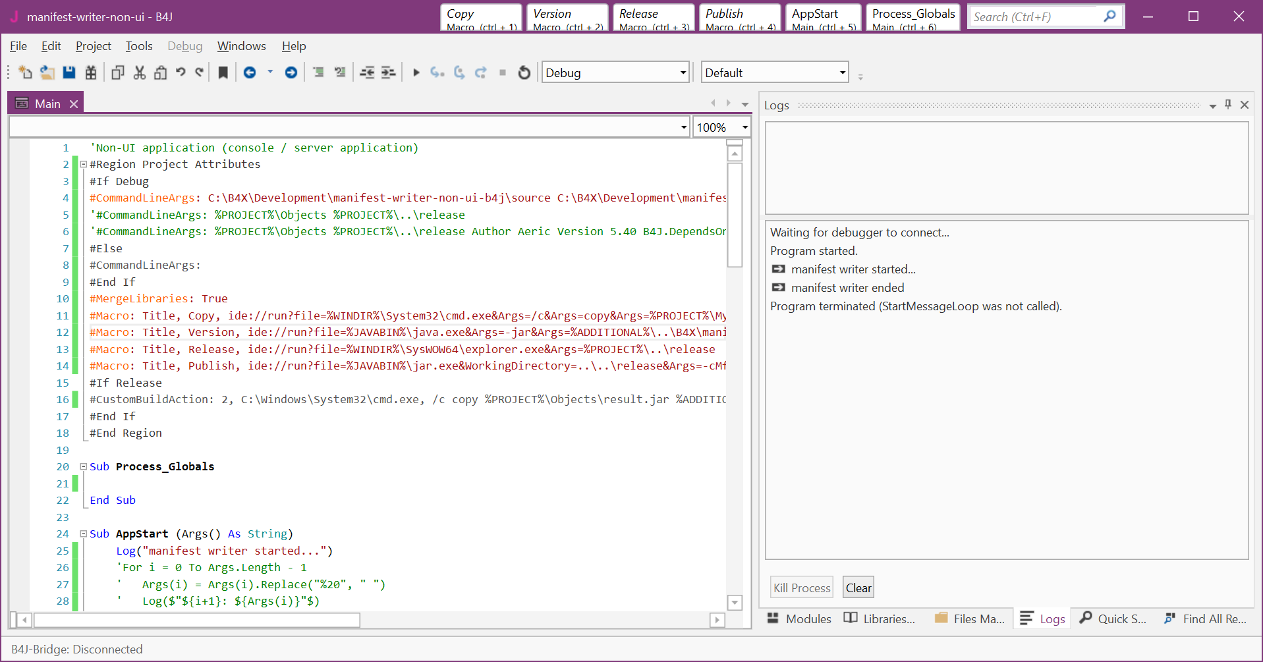Click the Comment block icon
1263x662 pixels.
tap(318, 72)
